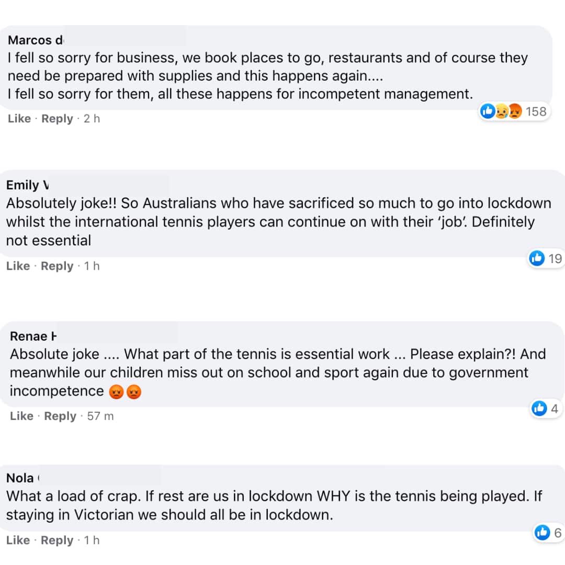Click the like icon next to Emily's comment
Image resolution: width=565 pixels, height=565 pixels.
coord(537,258)
